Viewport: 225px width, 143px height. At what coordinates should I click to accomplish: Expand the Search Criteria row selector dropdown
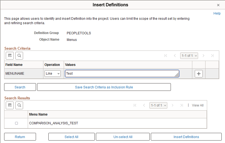[189, 56]
